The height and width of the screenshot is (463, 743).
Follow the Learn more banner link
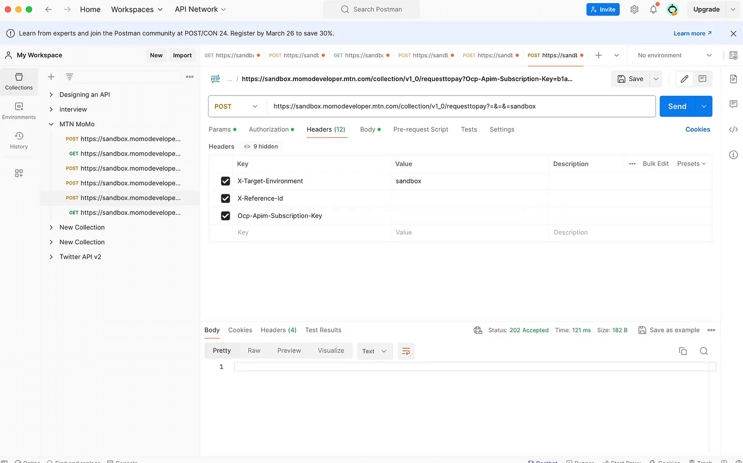coord(693,33)
